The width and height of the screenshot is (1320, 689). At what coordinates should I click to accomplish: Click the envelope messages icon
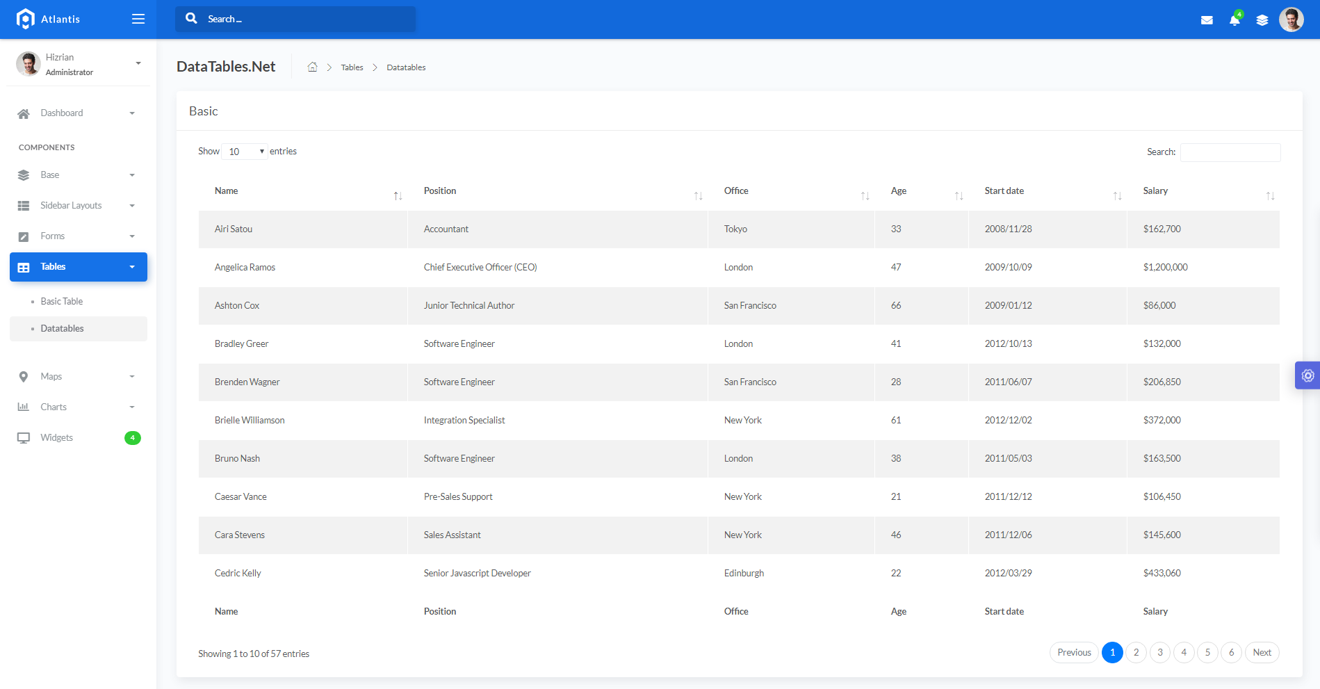1207,20
